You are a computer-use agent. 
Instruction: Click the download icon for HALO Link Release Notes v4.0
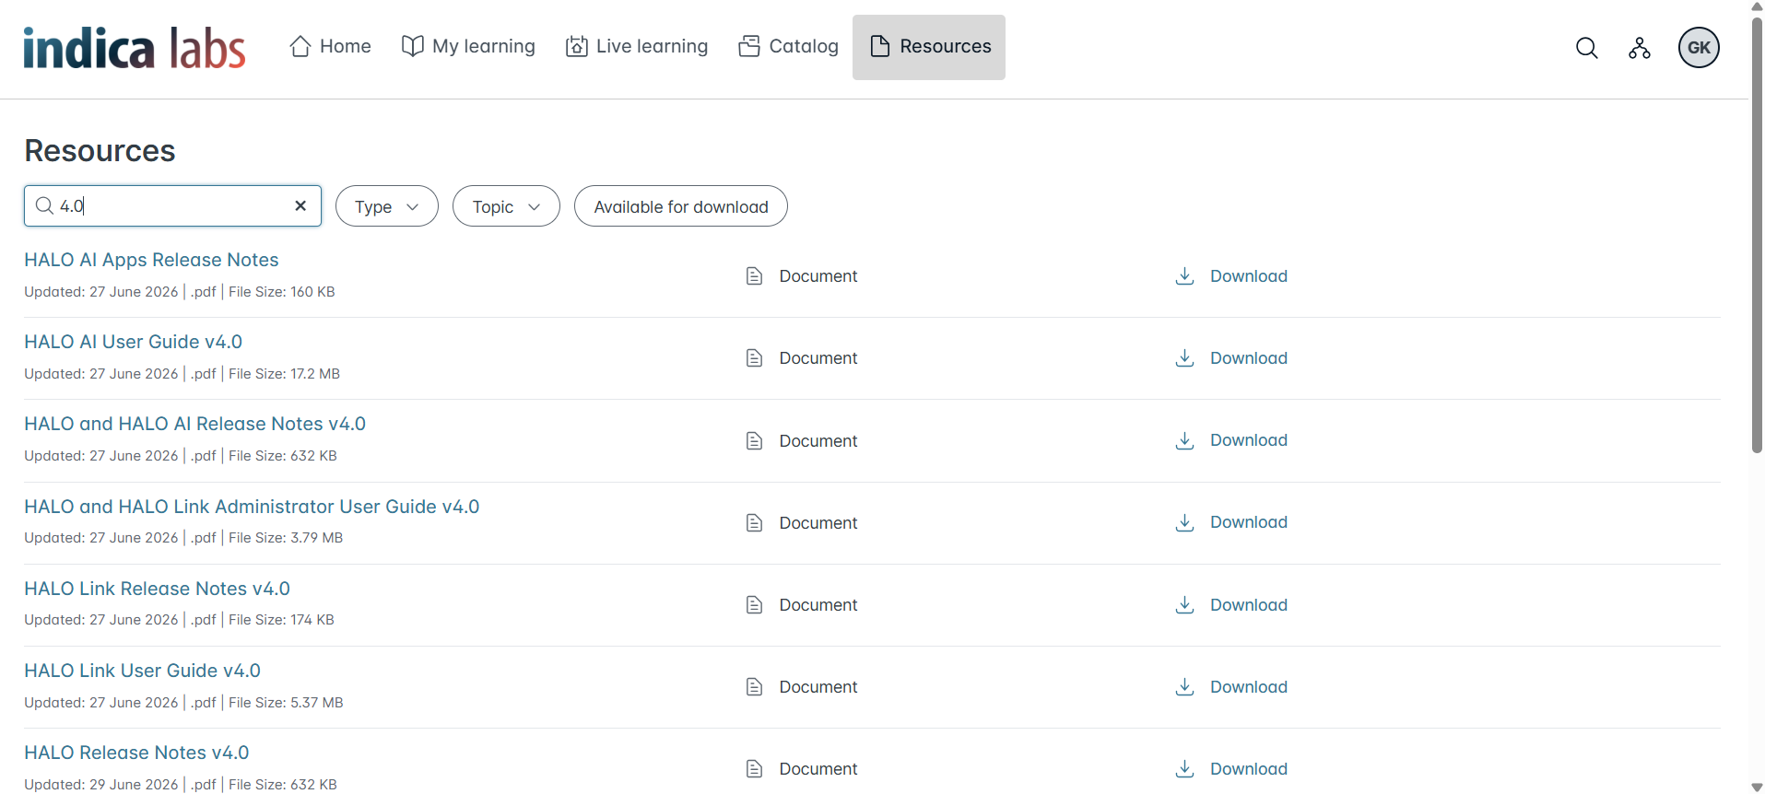[x=1185, y=605]
